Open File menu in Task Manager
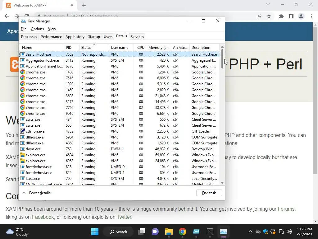 point(24,29)
